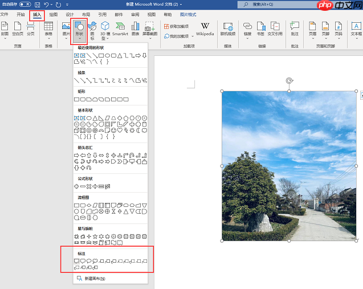
Task: Choose the cube shape in 基本形状
Action: point(76,131)
